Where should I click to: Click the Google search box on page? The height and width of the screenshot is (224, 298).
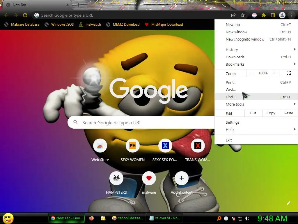(141, 123)
